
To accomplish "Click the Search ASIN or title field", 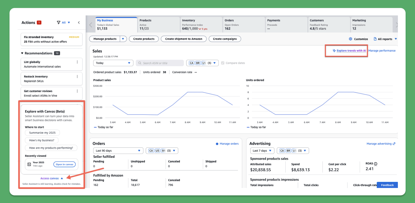I will point(160,63).
